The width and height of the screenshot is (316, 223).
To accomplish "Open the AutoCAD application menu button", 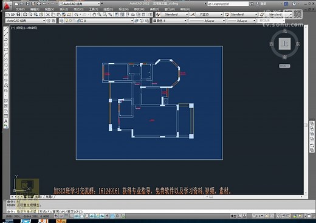I will pos(7,6).
